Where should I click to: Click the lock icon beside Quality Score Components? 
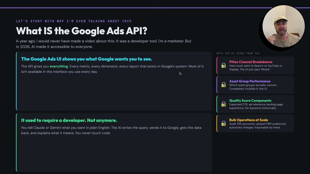[223, 104]
